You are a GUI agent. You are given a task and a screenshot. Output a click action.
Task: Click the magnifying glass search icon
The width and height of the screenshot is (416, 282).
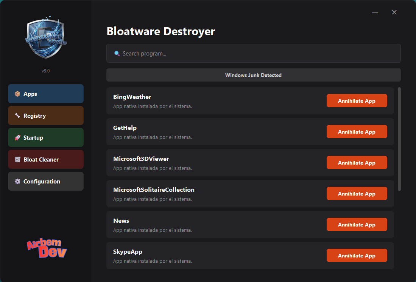pos(117,54)
